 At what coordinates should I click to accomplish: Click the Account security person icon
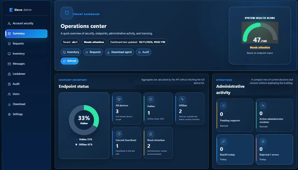(x=9, y=24)
